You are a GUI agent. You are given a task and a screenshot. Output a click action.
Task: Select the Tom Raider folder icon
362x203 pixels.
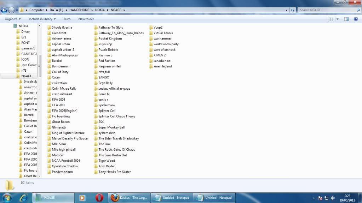[96, 166]
